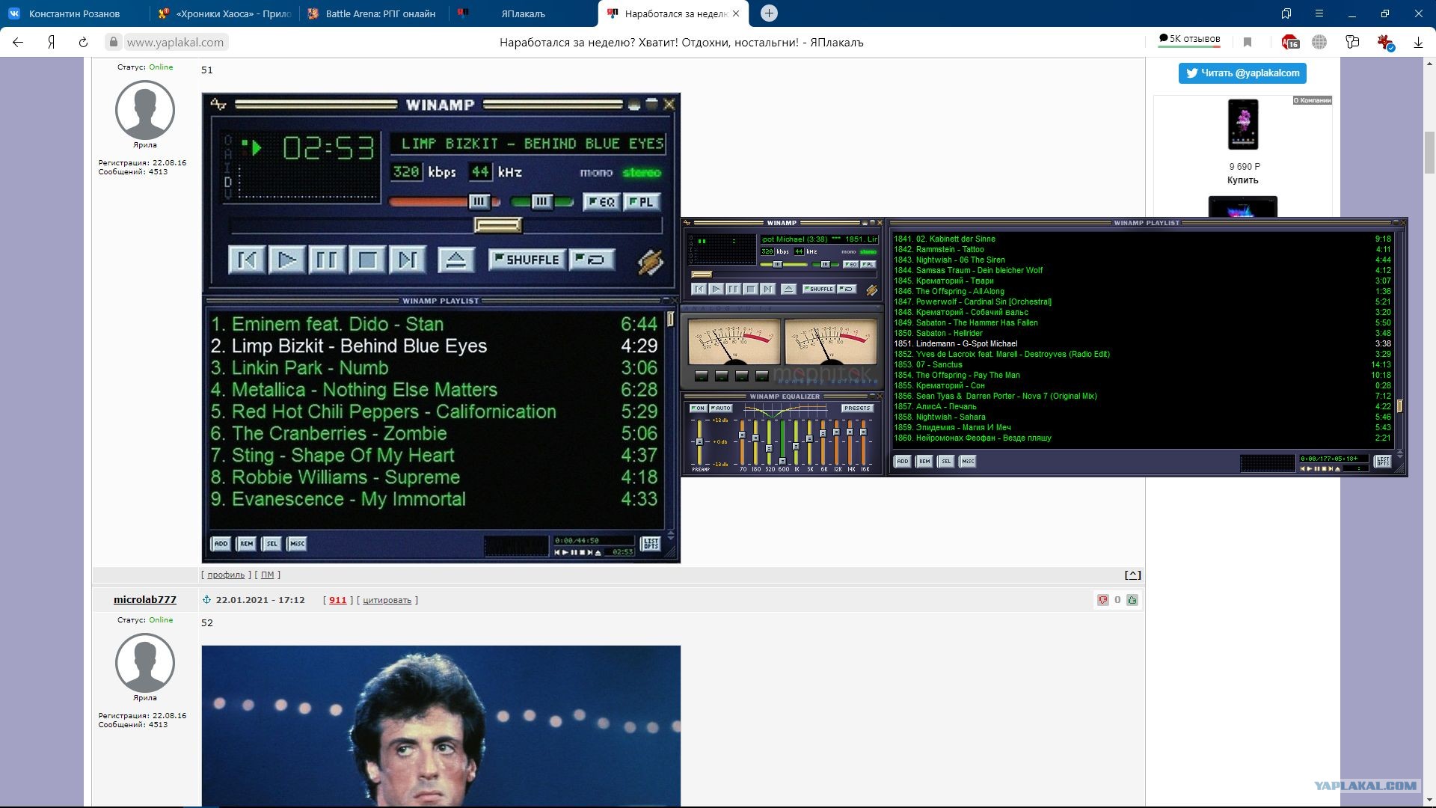Image resolution: width=1436 pixels, height=808 pixels.
Task: Select 'Linkin Park - Numb' in the playlist
Action: click(x=434, y=368)
